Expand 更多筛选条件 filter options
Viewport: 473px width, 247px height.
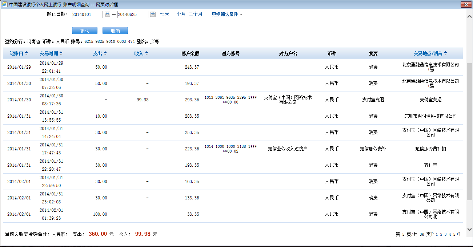tap(227, 15)
